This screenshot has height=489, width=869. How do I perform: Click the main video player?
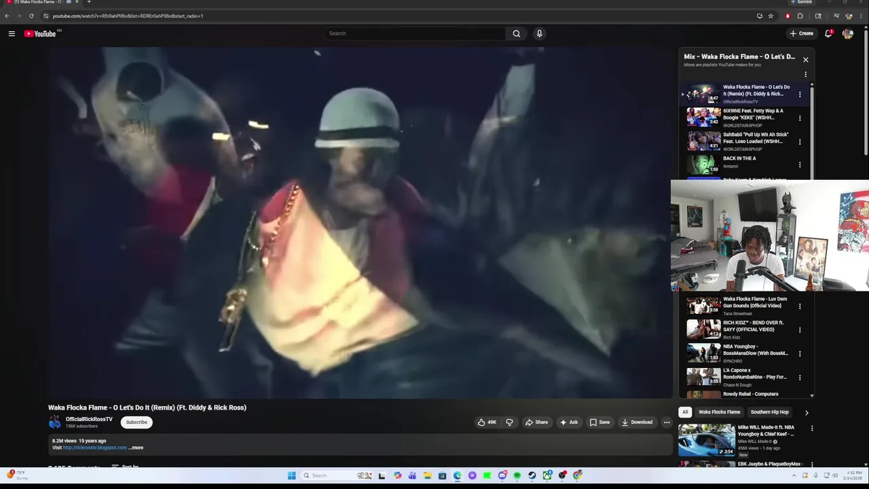tap(360, 223)
